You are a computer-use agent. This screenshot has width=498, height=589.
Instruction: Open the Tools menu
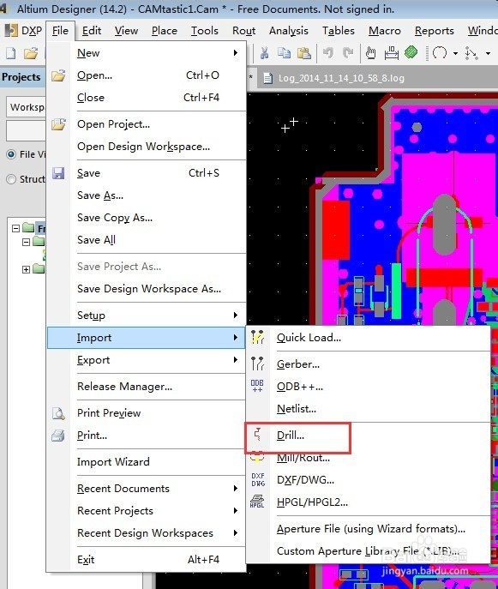pyautogui.click(x=204, y=31)
